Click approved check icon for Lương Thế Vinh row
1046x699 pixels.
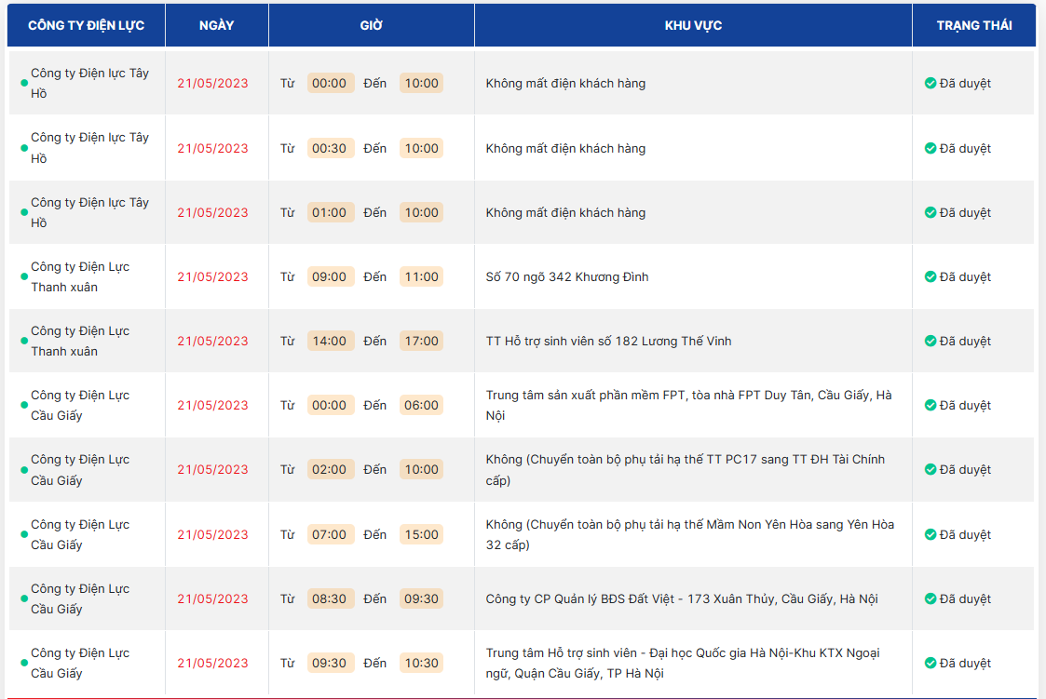(930, 341)
